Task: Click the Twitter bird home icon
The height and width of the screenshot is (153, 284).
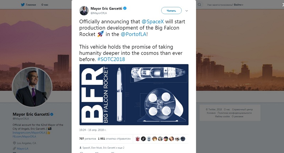Action: [23, 5]
